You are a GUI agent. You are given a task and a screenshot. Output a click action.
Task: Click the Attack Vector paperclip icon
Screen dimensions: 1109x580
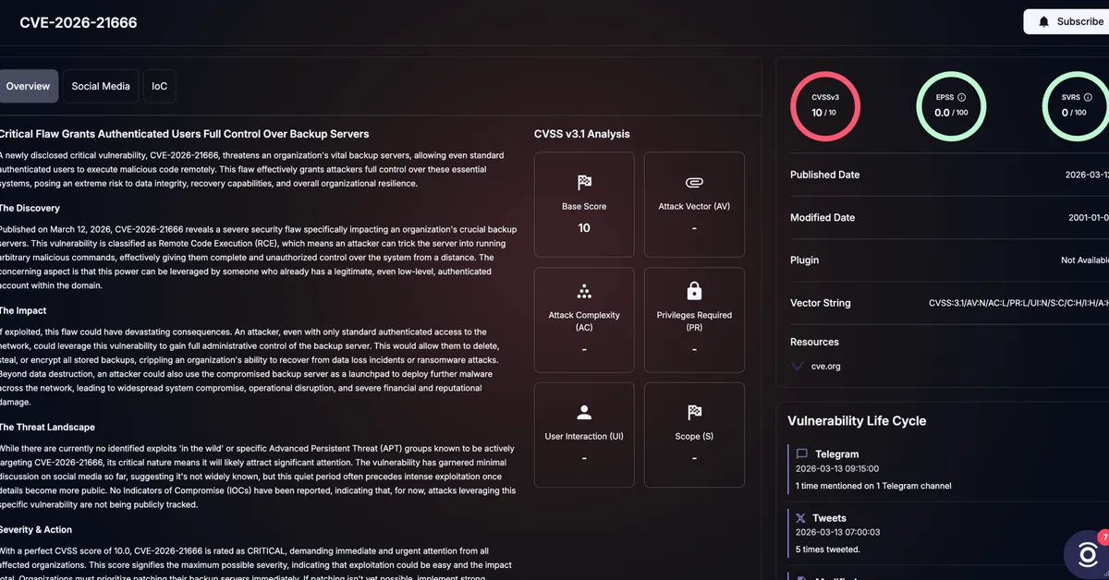point(694,182)
